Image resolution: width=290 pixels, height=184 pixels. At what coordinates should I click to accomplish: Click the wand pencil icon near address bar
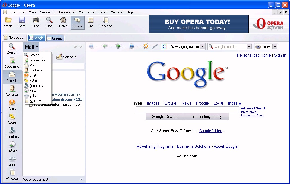tap(155, 46)
